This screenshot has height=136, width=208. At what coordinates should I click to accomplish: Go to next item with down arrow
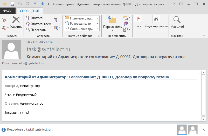point(43,4)
